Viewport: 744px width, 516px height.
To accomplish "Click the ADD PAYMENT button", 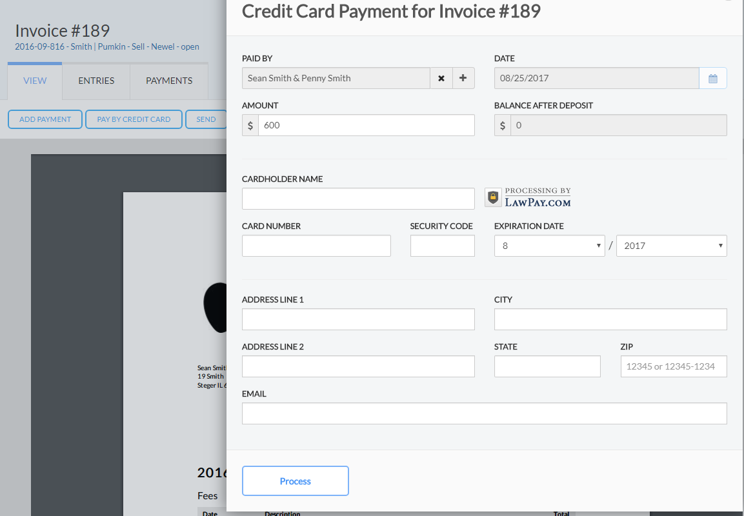I will pyautogui.click(x=45, y=119).
